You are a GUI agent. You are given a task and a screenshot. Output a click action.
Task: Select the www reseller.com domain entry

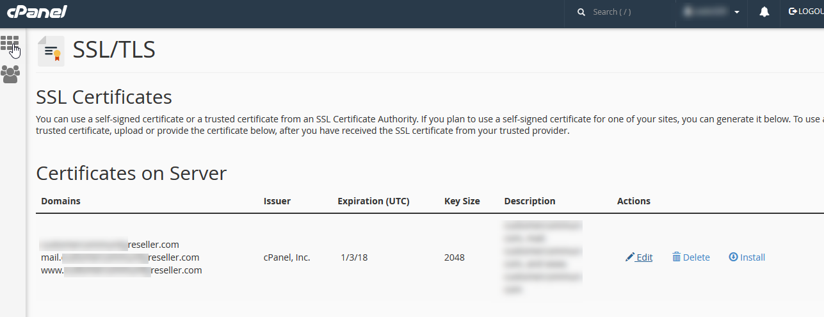tap(121, 270)
